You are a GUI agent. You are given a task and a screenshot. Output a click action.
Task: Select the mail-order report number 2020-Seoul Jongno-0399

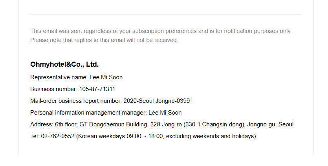[x=156, y=101]
